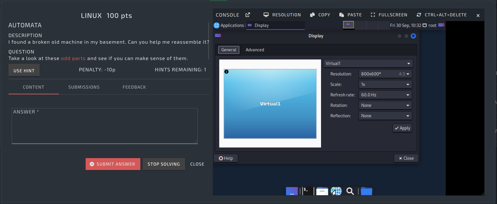
Task: Open the Submissions tab
Action: 84,87
